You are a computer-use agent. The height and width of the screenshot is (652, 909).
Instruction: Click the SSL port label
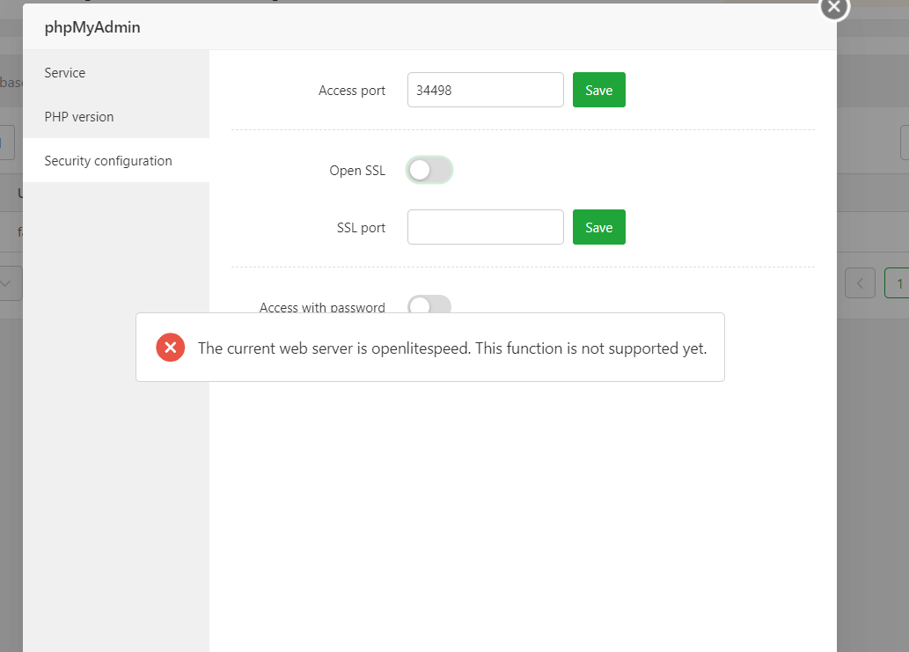361,228
